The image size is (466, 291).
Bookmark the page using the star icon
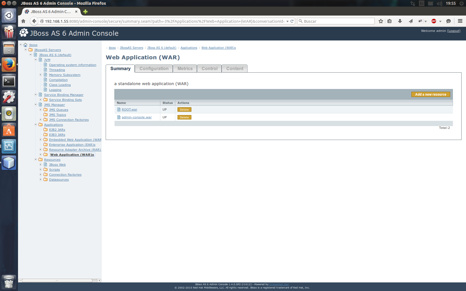pos(381,21)
